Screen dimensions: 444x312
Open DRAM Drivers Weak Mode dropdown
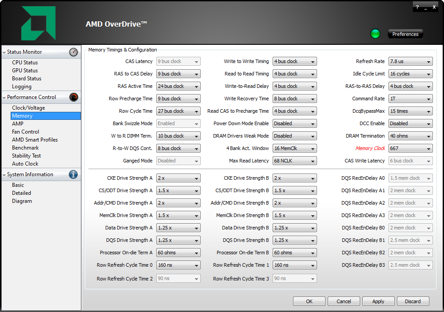tap(295, 136)
